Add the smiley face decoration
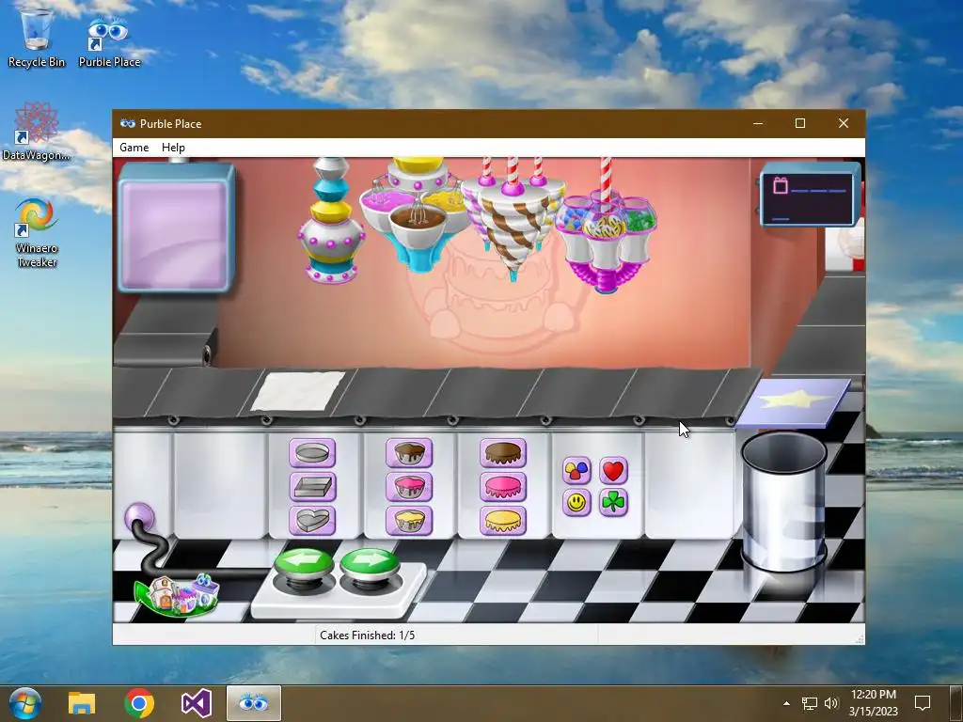 point(576,503)
